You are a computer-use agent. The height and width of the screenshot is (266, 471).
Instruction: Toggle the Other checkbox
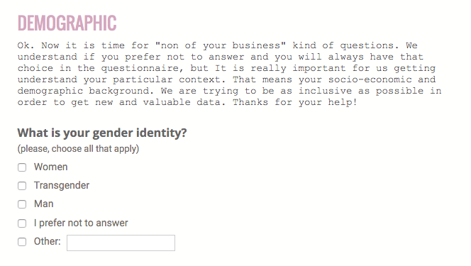pyautogui.click(x=22, y=242)
